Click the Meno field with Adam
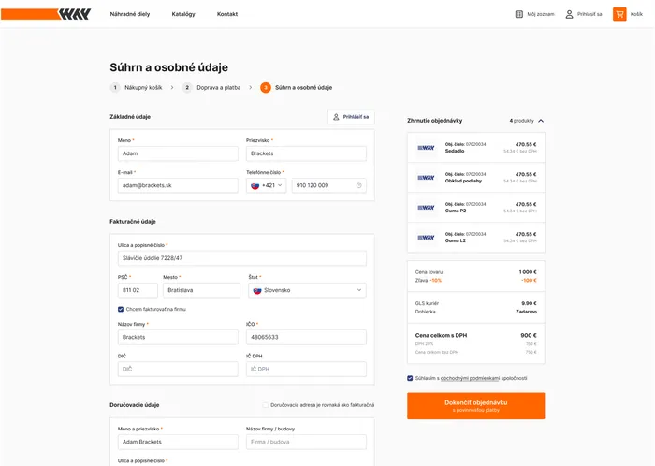The width and height of the screenshot is (655, 466). click(x=178, y=153)
